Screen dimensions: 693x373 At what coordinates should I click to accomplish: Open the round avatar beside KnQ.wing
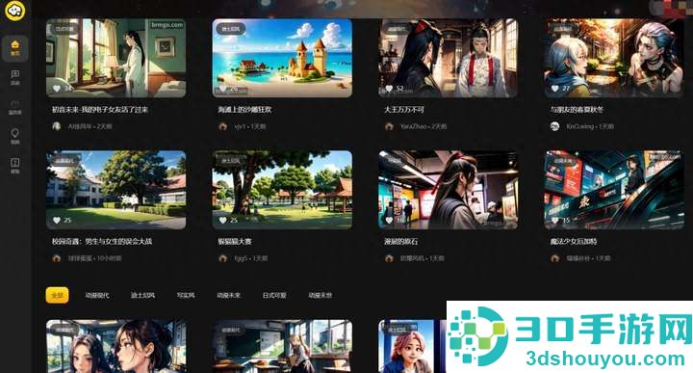[554, 126]
